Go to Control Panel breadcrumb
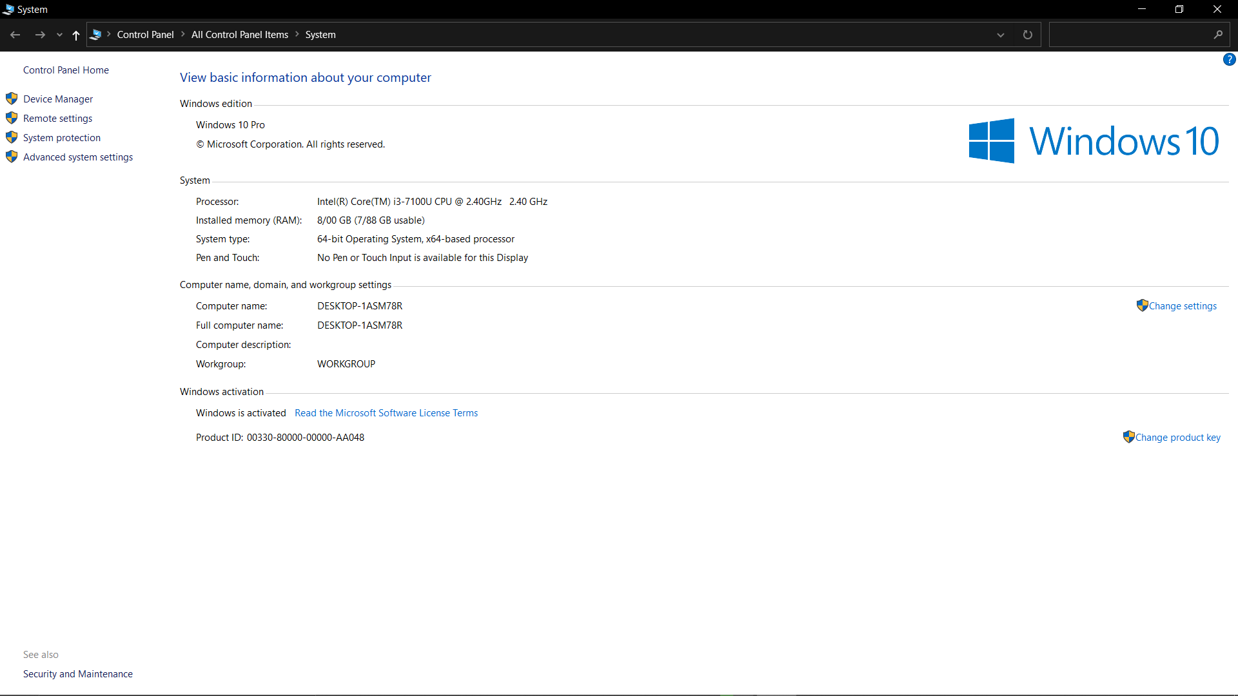The height and width of the screenshot is (696, 1238). click(145, 35)
